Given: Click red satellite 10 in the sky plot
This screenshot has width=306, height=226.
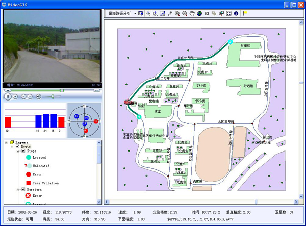Looking at the screenshot, I should tap(96, 121).
